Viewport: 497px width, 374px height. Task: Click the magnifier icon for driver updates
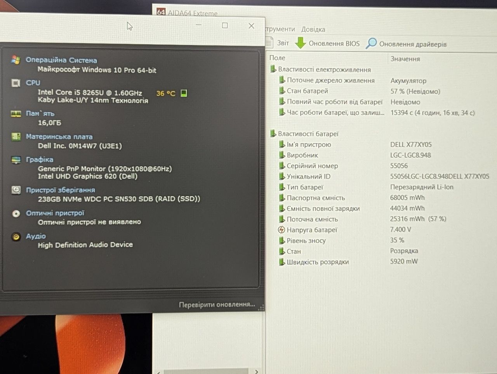point(371,43)
